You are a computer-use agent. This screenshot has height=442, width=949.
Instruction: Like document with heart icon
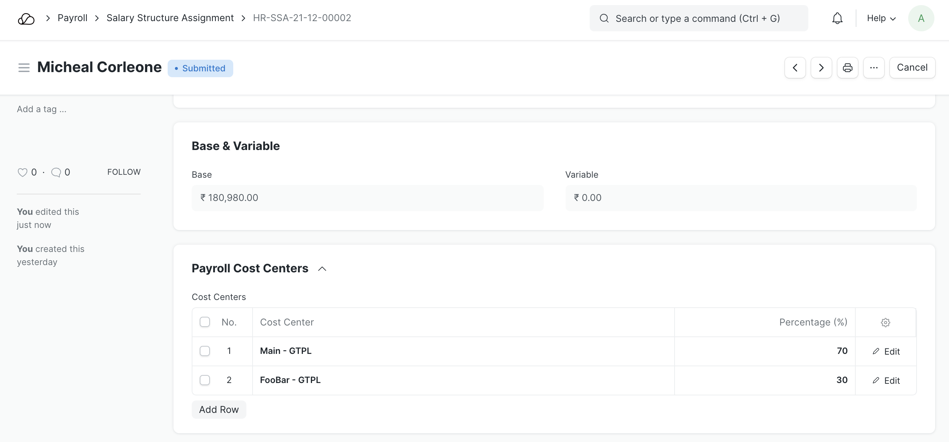click(23, 172)
